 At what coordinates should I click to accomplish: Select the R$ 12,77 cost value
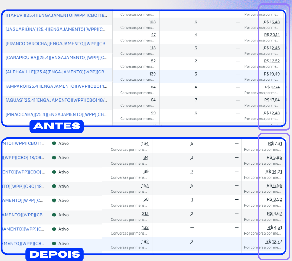point(274,242)
